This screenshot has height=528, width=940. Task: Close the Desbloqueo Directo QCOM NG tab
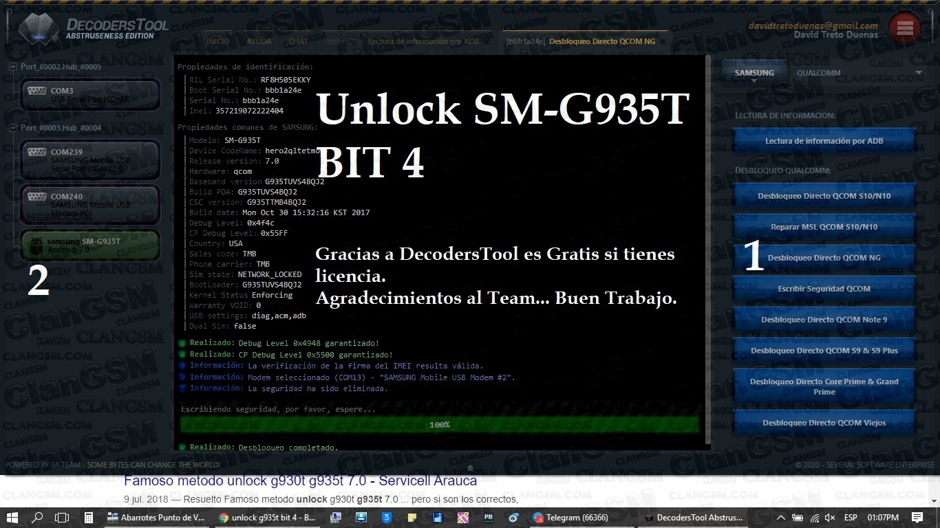point(663,41)
